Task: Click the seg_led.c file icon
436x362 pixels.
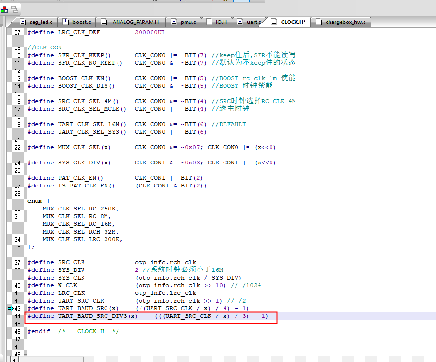Action: click(x=23, y=22)
